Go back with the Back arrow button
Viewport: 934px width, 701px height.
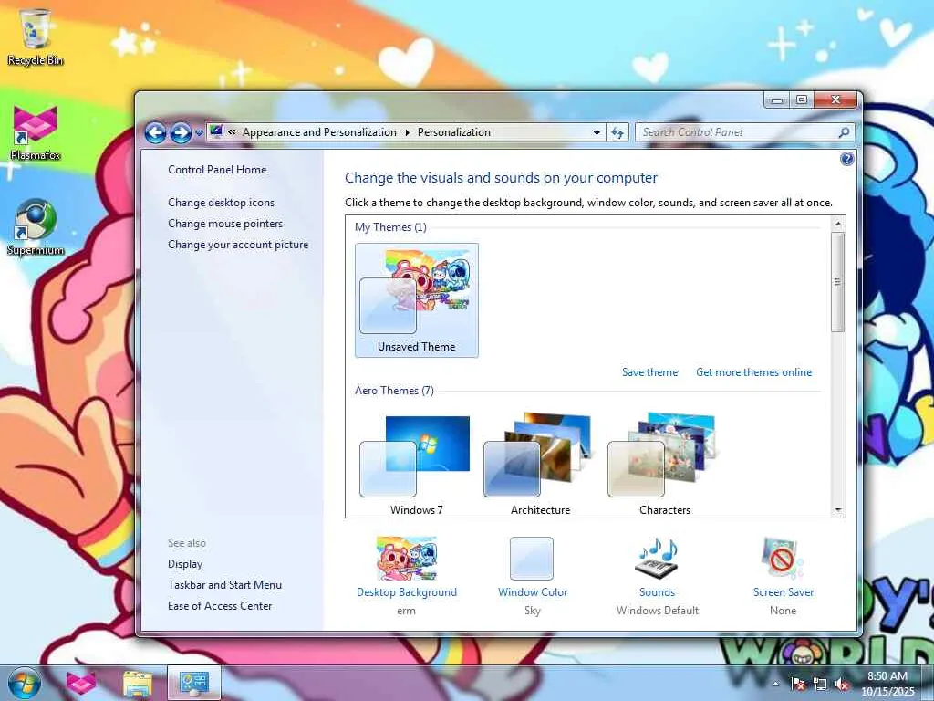(155, 132)
